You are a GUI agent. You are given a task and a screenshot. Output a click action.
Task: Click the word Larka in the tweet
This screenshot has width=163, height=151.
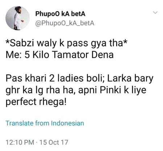(119, 78)
